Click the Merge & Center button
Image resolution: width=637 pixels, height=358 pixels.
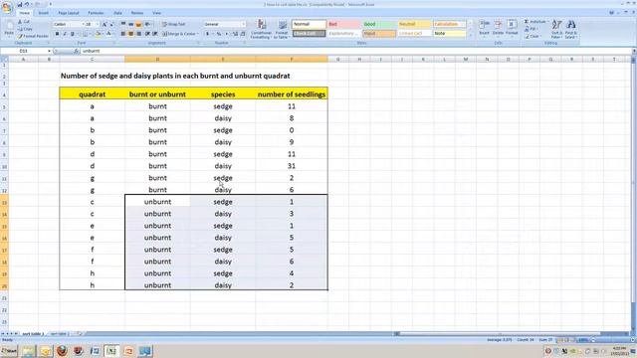click(x=180, y=34)
